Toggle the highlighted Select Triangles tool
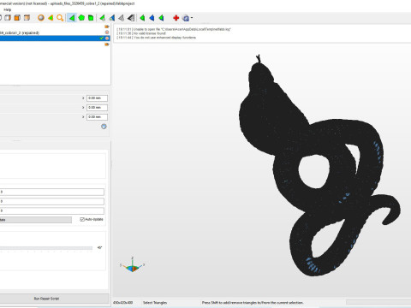The image size is (411, 308). (72, 18)
